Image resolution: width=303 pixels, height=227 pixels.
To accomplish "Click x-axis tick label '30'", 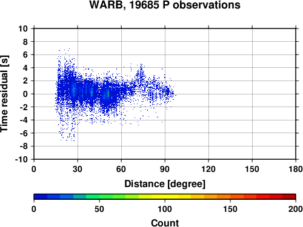I will point(78,169).
